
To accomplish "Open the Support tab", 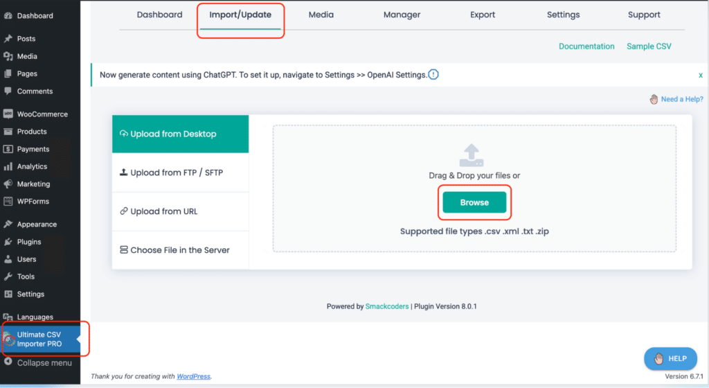I will [x=644, y=15].
